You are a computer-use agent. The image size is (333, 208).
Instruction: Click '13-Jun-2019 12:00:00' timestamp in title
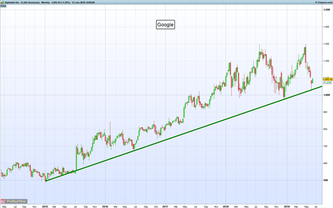click(x=83, y=2)
